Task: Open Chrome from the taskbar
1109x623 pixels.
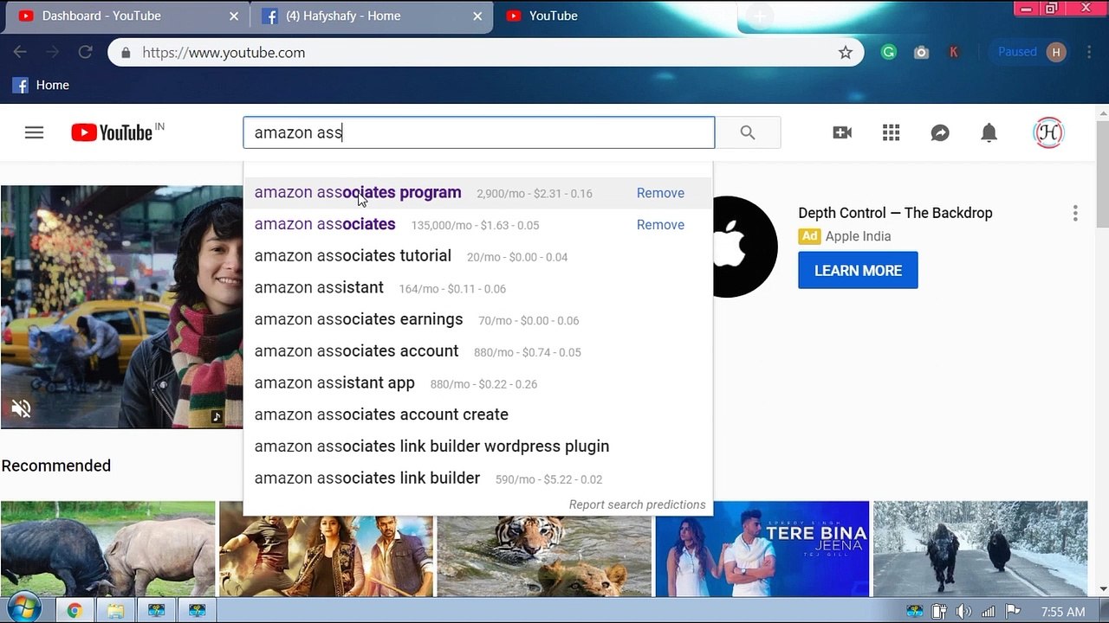Action: (x=75, y=611)
